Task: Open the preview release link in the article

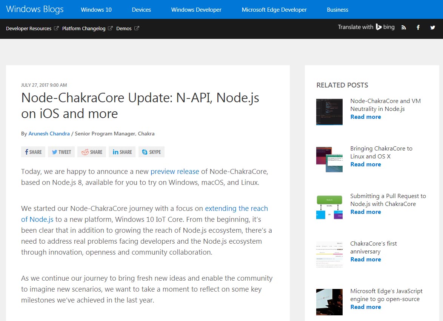Action: point(175,171)
